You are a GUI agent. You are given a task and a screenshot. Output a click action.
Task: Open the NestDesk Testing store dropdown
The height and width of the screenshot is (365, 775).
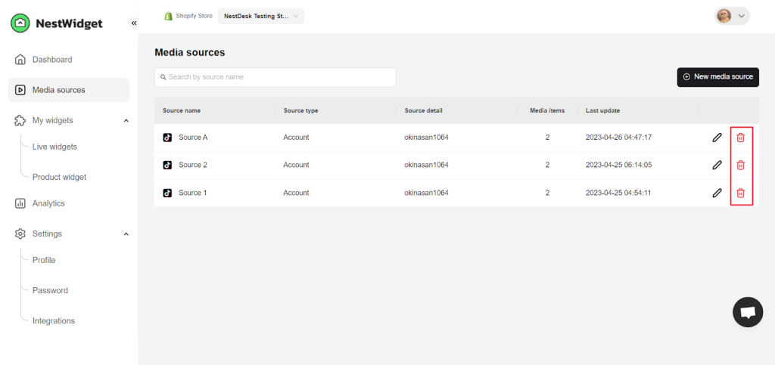click(261, 16)
